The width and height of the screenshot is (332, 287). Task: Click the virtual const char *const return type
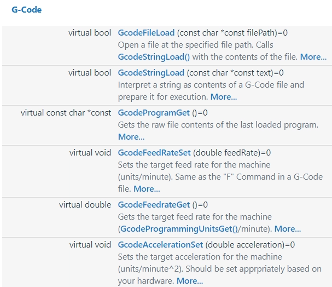click(66, 113)
